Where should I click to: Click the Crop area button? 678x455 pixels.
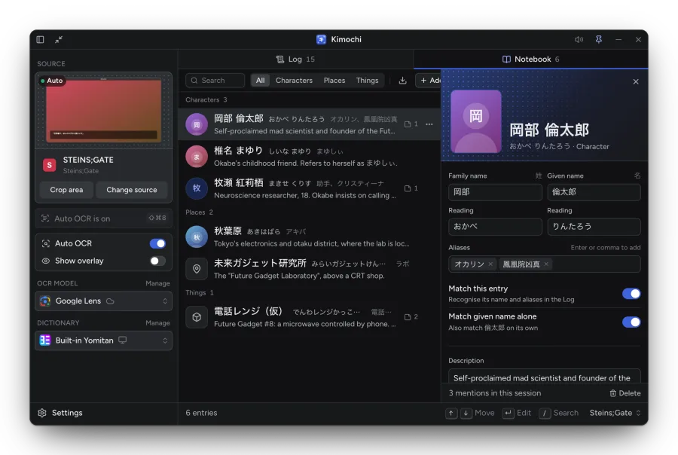[x=66, y=190]
